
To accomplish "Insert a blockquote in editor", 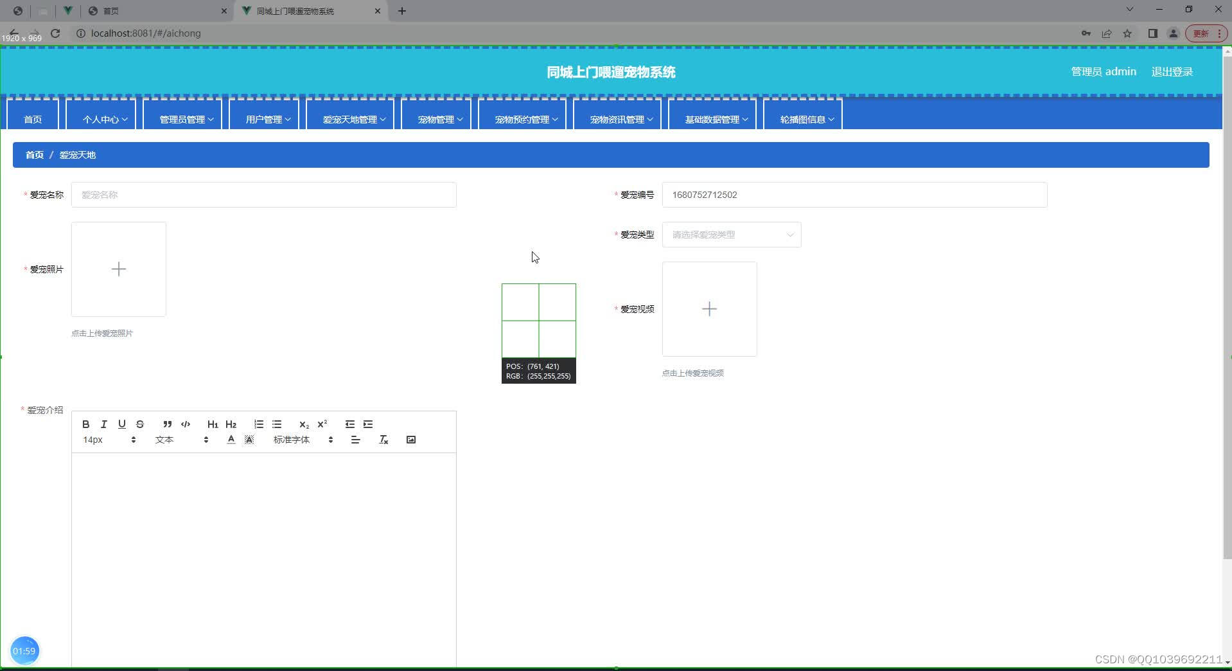I will (x=167, y=424).
